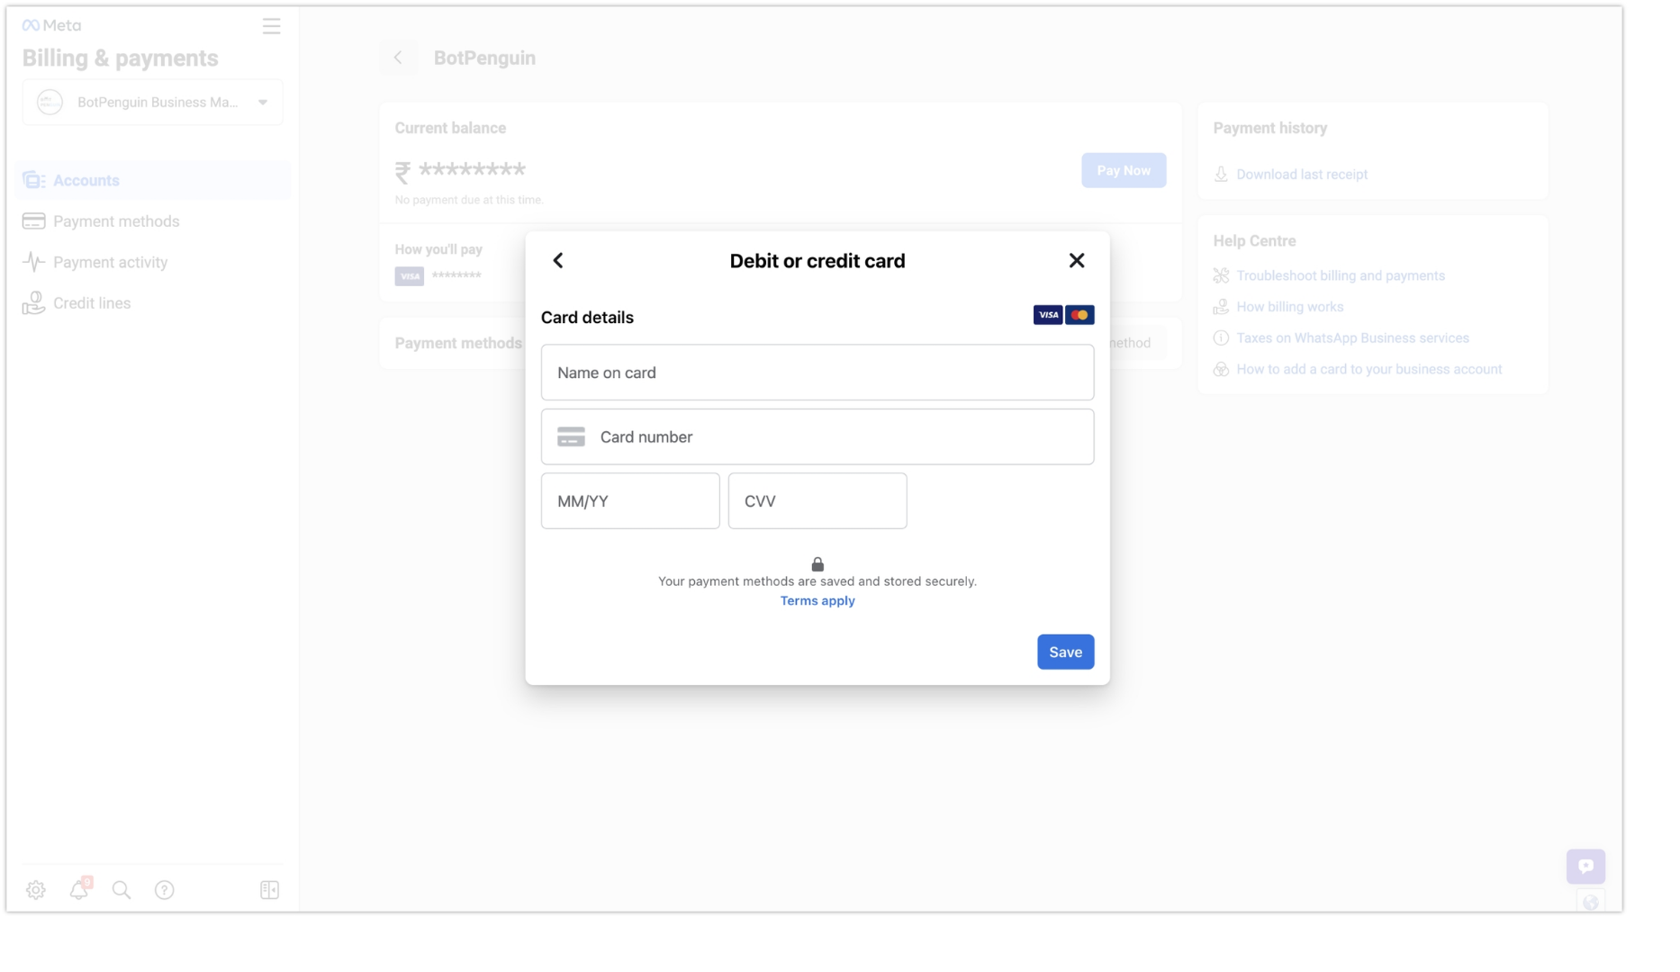Screen dimensions: 1680x972
Task: Collapse the sidebar using the panel icon
Action: [268, 889]
